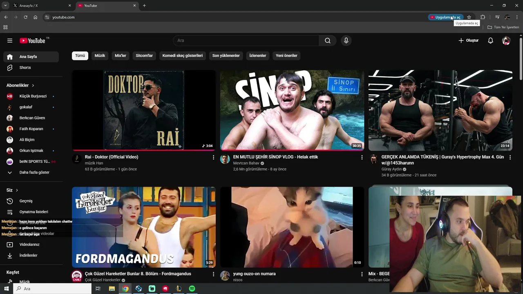Play the Sinop vlog thumbnail
Image resolution: width=523 pixels, height=294 pixels.
pos(292,110)
